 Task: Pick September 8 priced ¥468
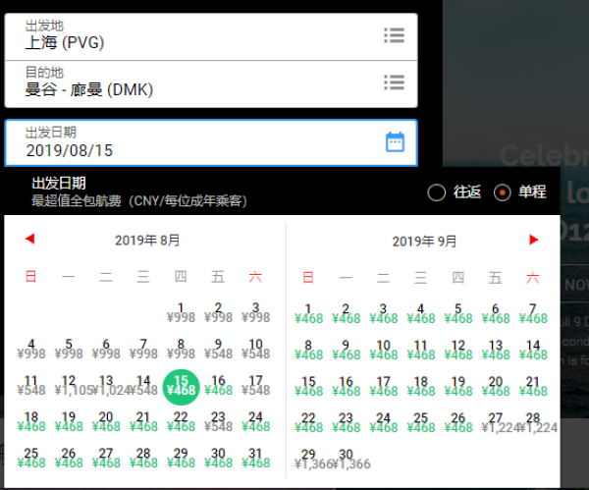point(308,351)
